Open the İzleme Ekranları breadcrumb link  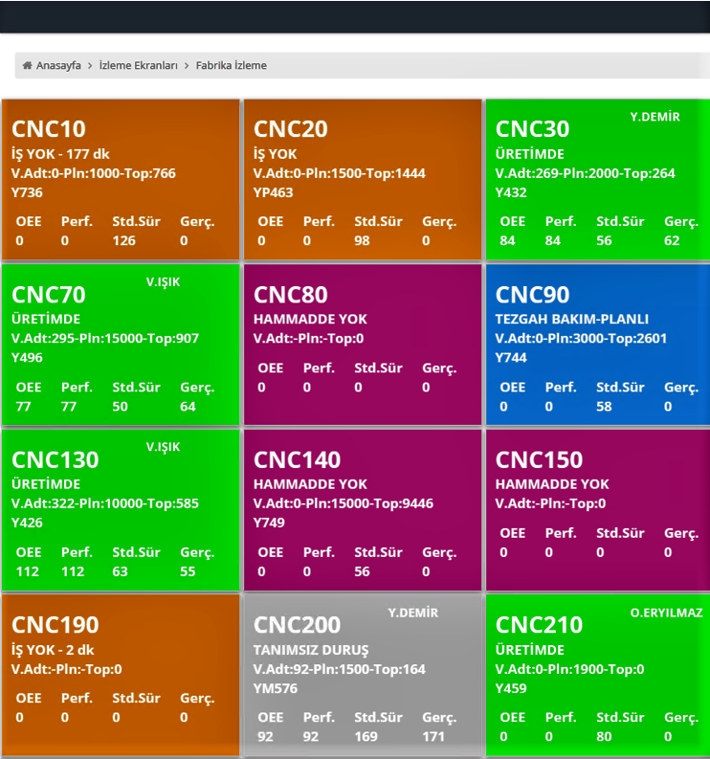139,66
